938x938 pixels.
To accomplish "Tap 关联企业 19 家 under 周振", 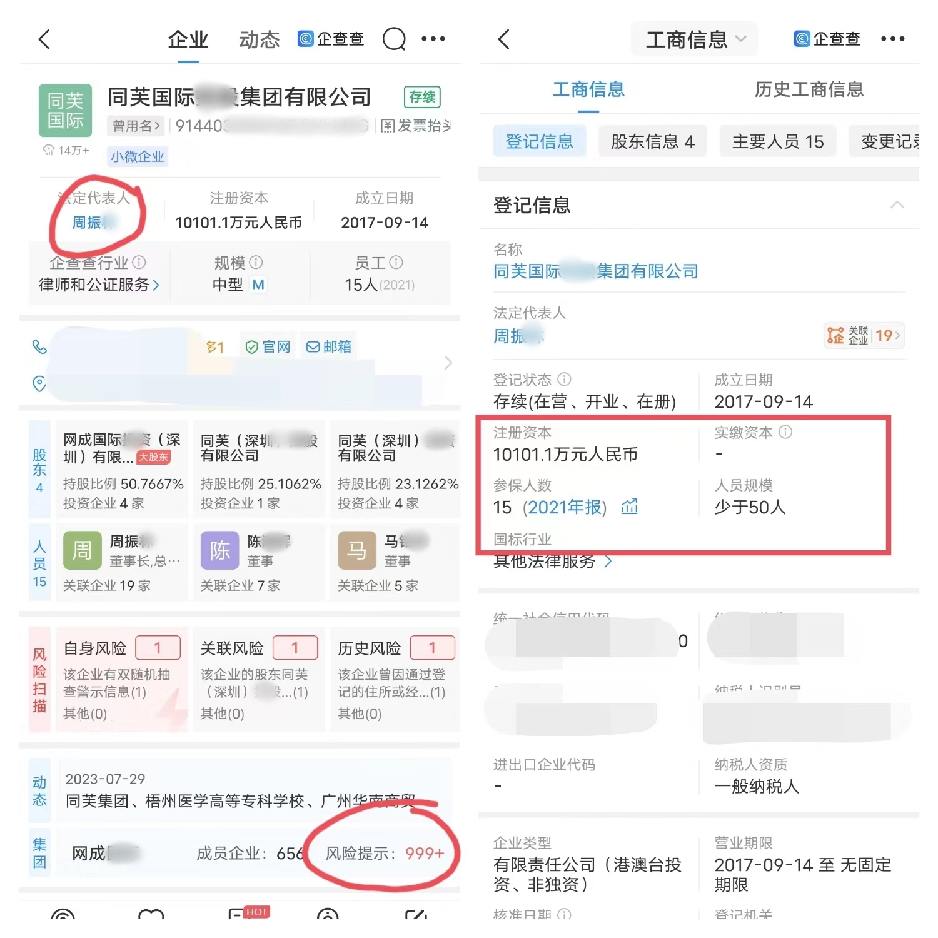I will (107, 585).
